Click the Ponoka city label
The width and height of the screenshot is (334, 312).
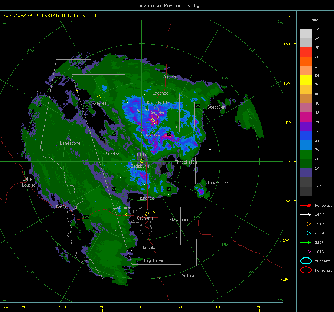tap(169, 76)
